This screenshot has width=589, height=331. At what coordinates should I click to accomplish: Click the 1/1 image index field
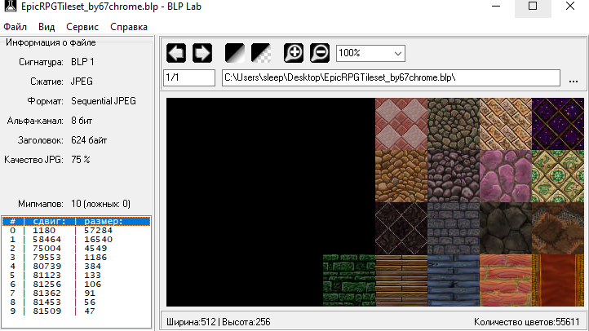[189, 77]
